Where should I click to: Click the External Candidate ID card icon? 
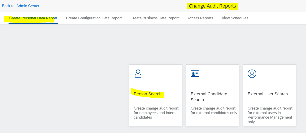(195, 74)
